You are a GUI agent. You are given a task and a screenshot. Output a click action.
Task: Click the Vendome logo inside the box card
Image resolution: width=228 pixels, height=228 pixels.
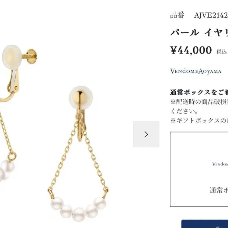click(x=220, y=164)
